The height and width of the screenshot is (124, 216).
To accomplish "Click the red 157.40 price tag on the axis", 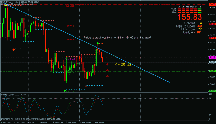I will (x=212, y=38).
